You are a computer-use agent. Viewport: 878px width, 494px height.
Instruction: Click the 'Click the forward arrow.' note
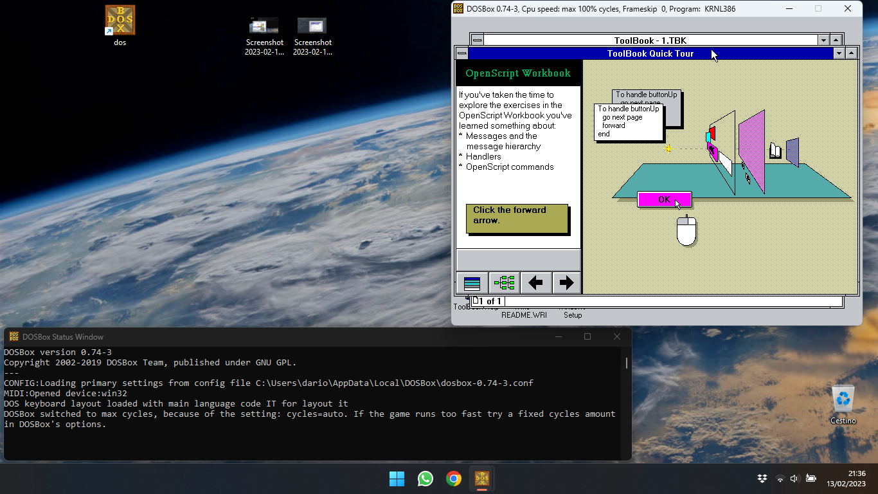point(517,218)
